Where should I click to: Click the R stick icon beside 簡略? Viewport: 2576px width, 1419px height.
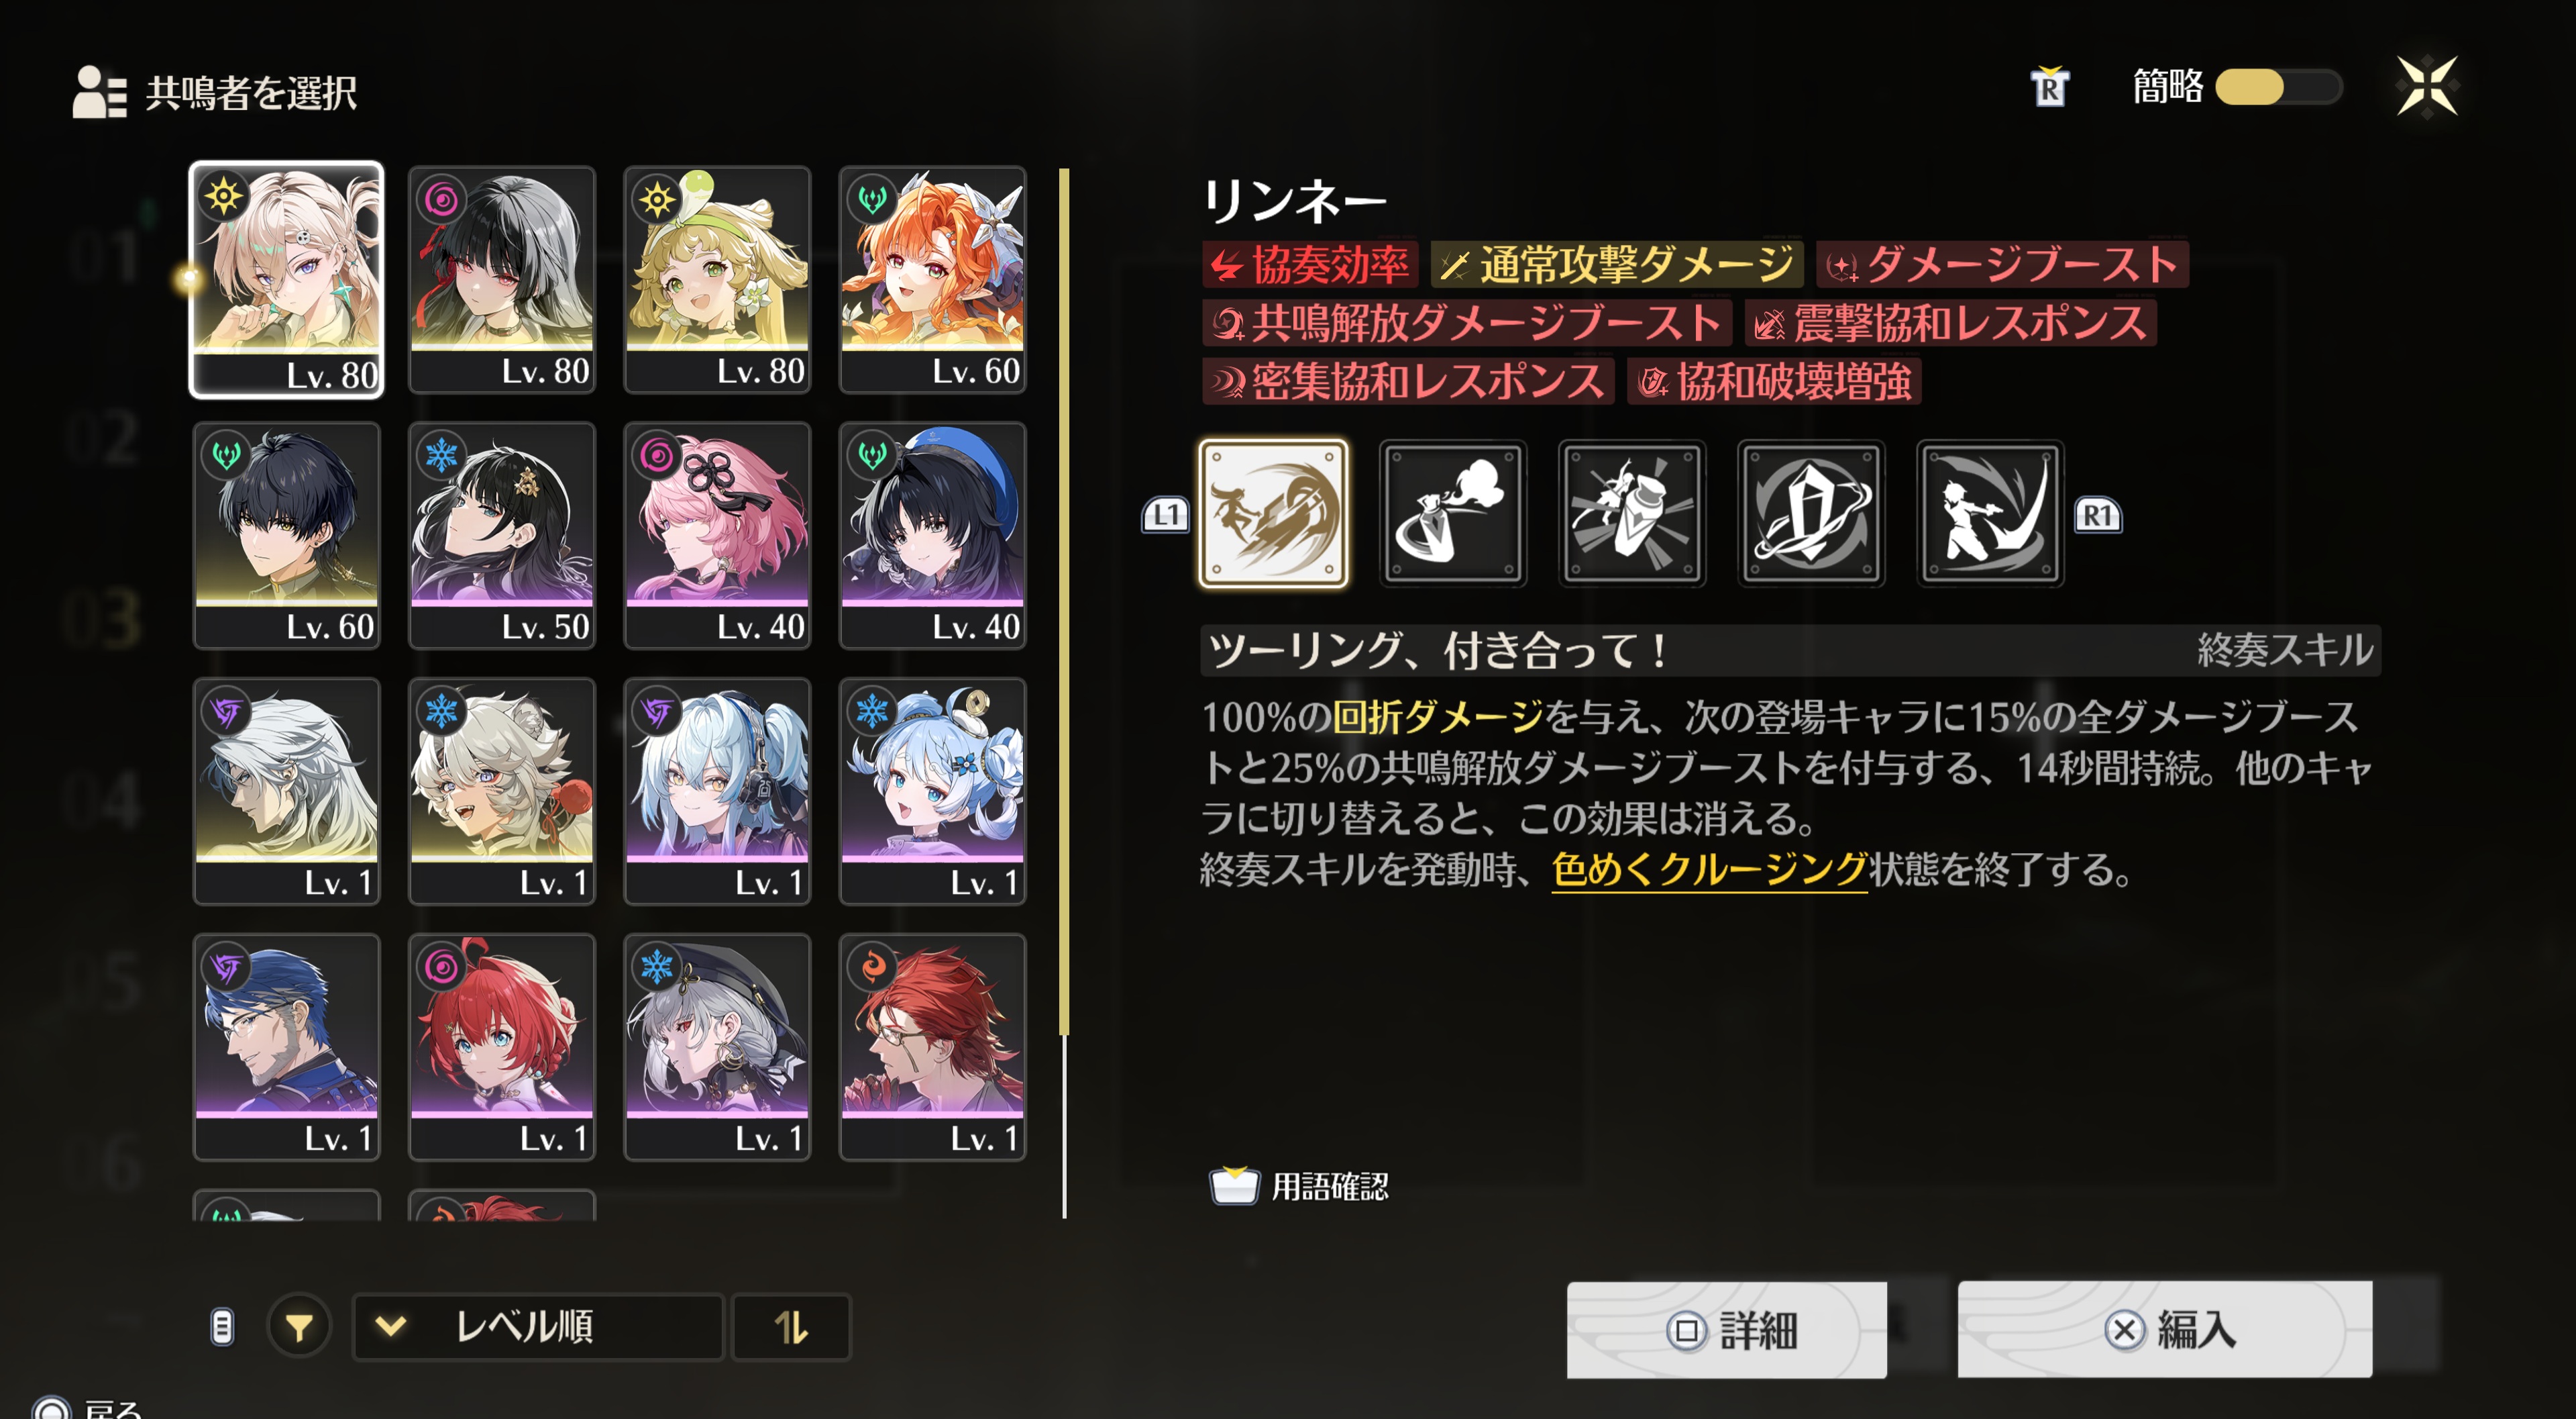[x=2049, y=87]
